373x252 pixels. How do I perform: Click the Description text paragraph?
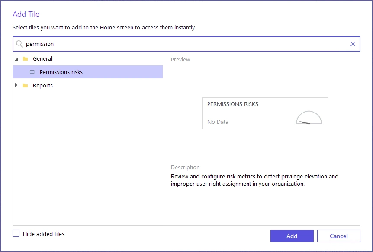(x=254, y=180)
